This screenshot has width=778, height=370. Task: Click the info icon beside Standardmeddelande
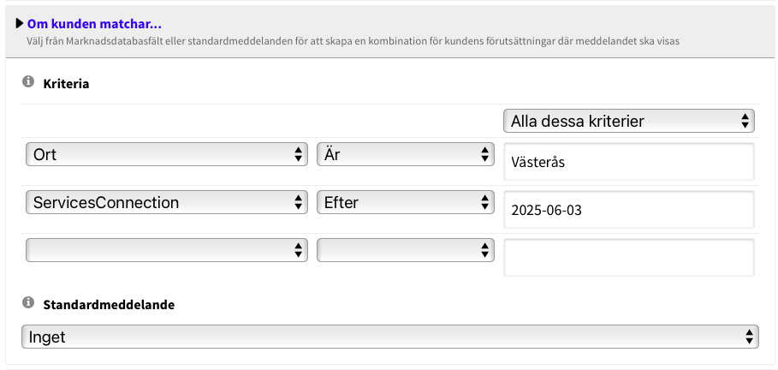click(x=27, y=303)
